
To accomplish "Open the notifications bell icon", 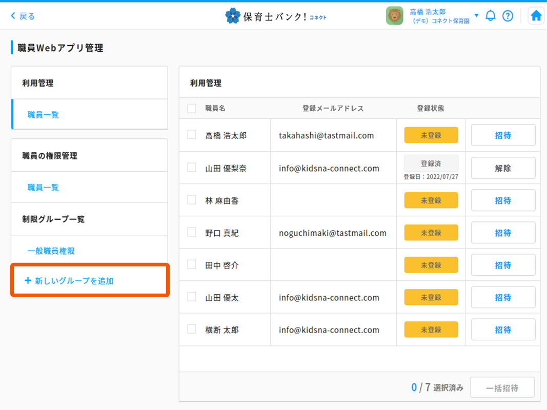I will 491,16.
